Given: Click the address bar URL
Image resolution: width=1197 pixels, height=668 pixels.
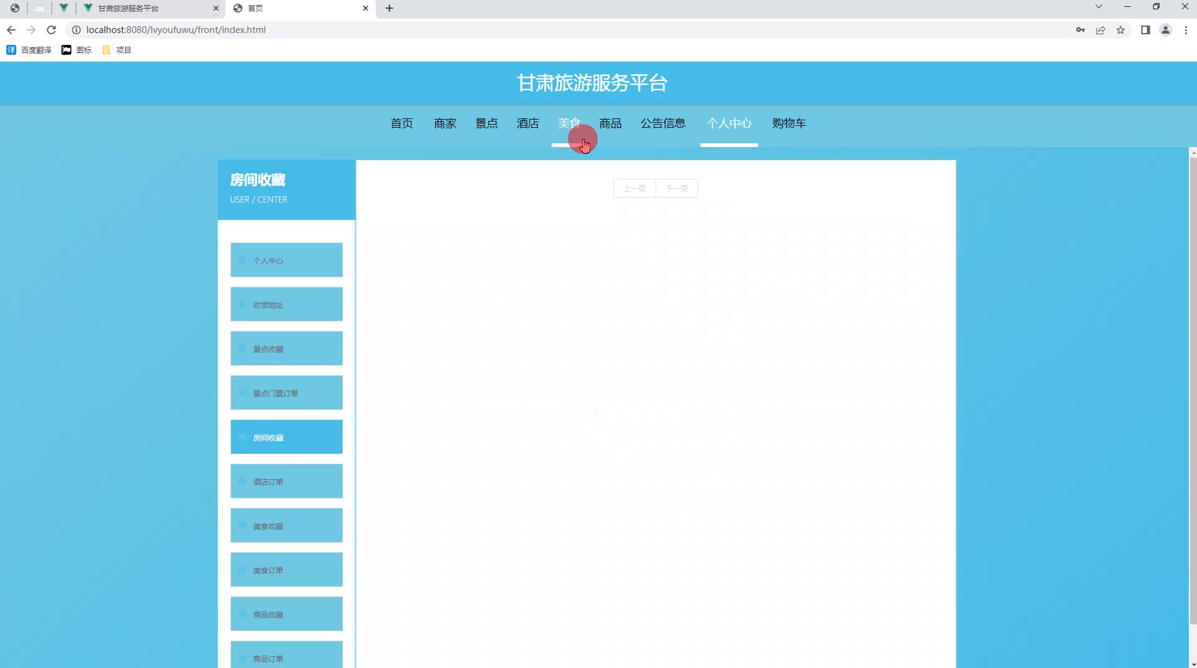Looking at the screenshot, I should pyautogui.click(x=176, y=30).
